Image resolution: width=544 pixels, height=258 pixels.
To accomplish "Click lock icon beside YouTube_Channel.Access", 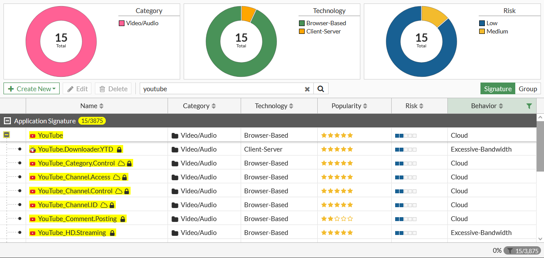I will pos(124,177).
